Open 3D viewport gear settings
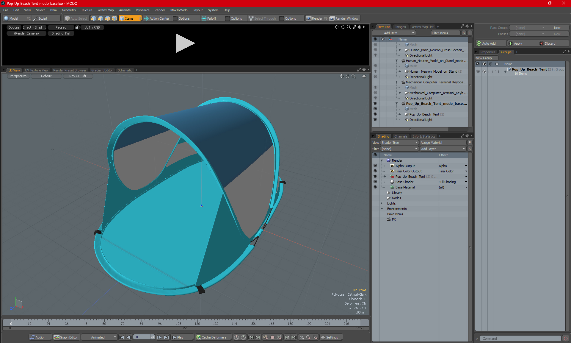Image resolution: width=571 pixels, height=343 pixels. click(364, 76)
